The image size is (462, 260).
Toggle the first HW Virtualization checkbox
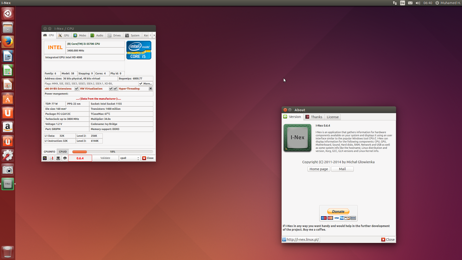(111, 89)
